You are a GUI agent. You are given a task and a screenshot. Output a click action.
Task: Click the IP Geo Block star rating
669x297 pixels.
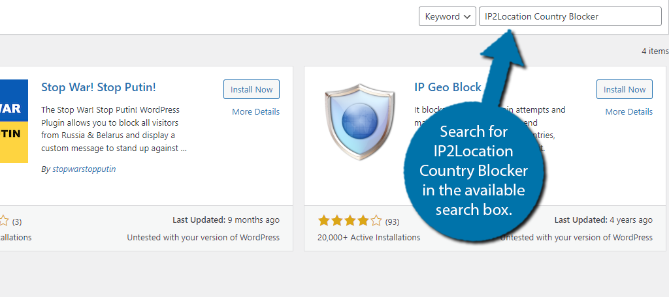350,220
